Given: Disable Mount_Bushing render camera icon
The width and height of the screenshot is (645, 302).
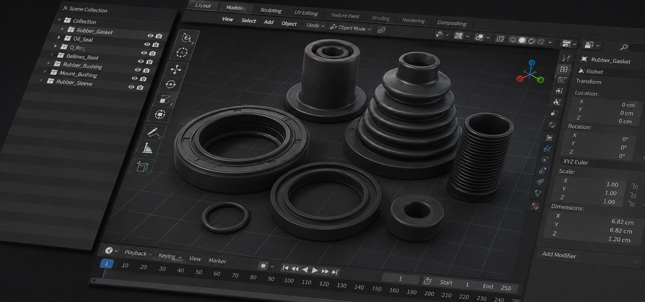Looking at the screenshot, I should click(143, 79).
